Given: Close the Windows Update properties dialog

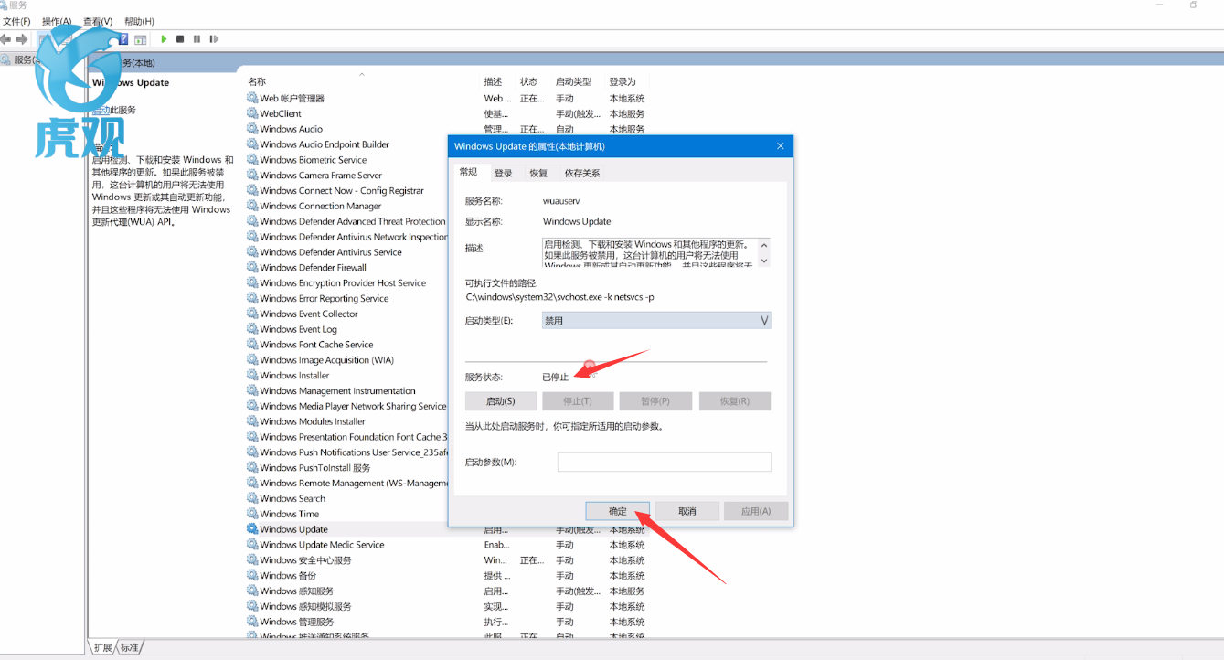Looking at the screenshot, I should point(780,146).
